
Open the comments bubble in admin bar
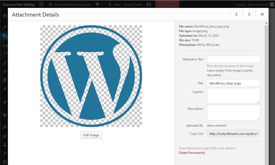(98, 5)
